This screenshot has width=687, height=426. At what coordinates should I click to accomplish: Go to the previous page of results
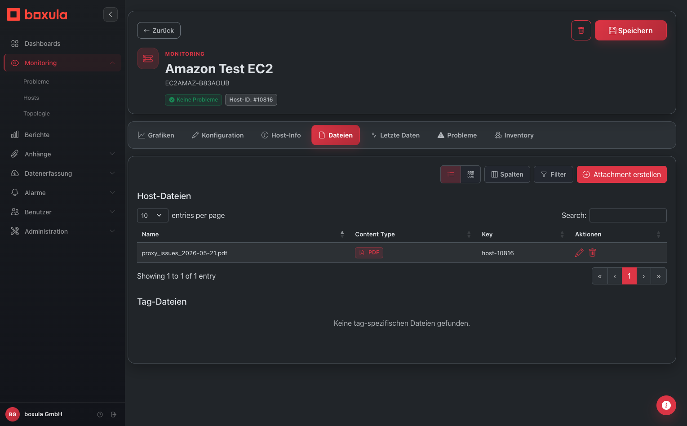[x=615, y=276]
